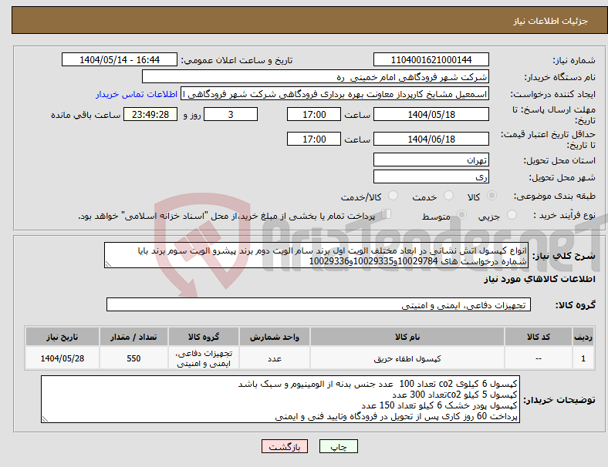Image resolution: width=608 pixels, height=467 pixels.
Task: Select the کالا radio button
Action: 491,196
